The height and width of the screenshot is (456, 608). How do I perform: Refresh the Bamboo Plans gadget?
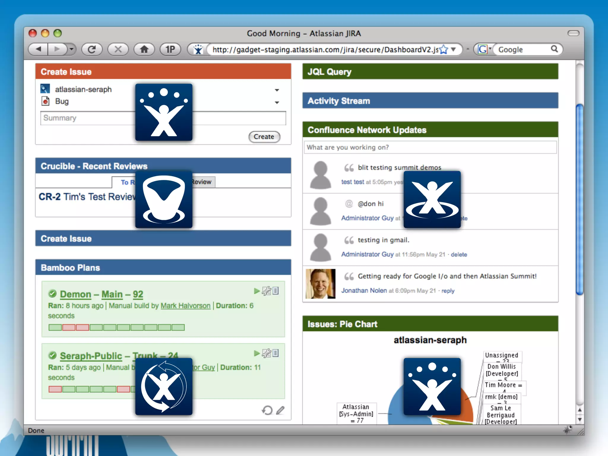coord(267,410)
